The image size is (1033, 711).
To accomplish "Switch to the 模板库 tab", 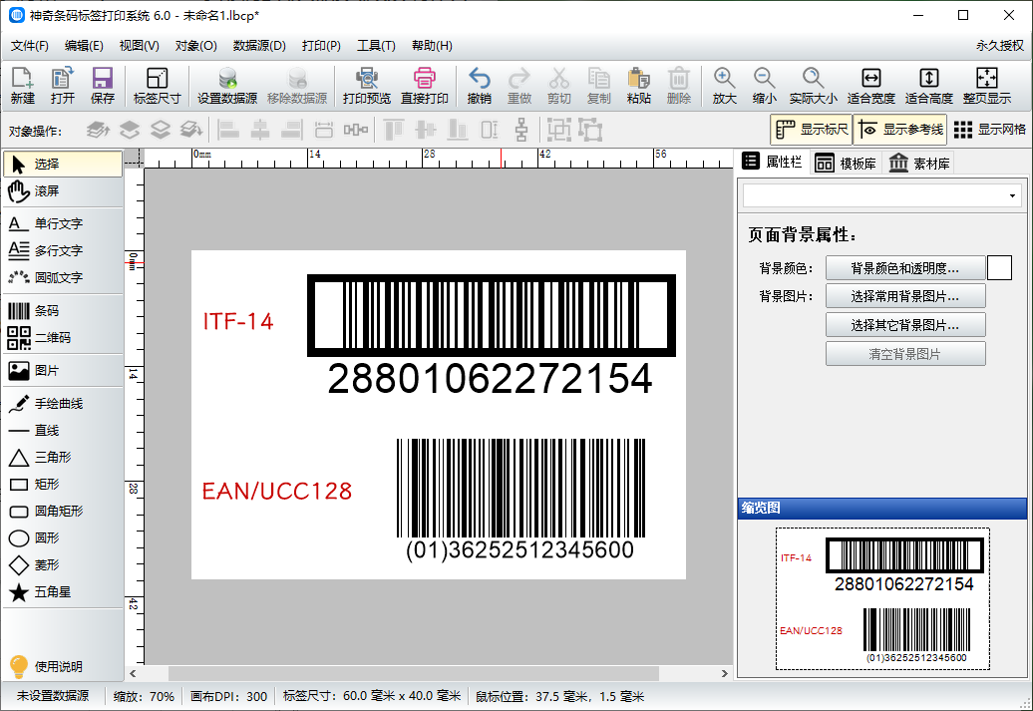I will click(x=846, y=163).
